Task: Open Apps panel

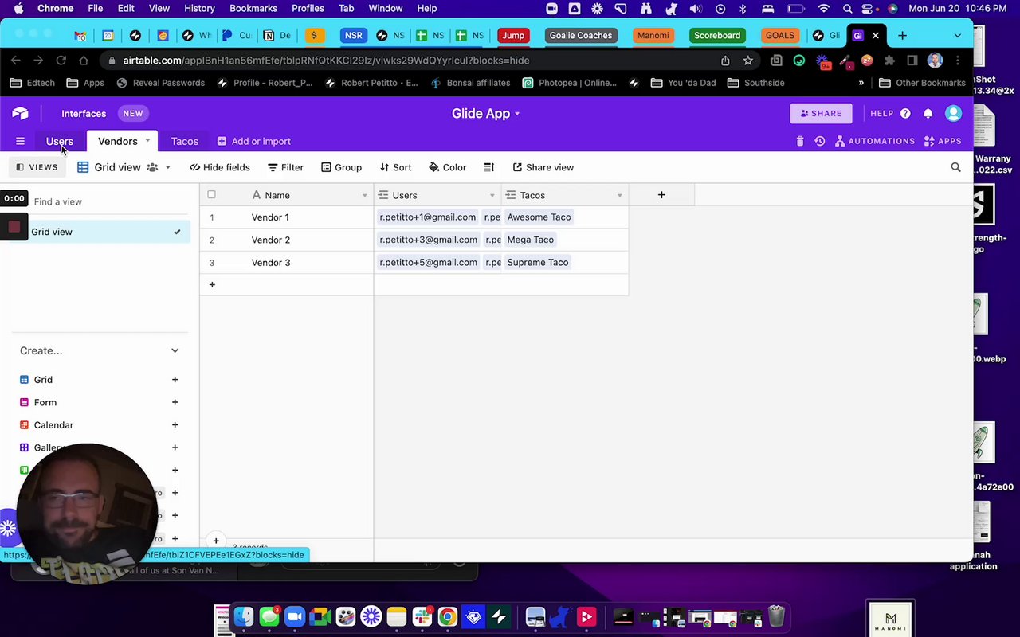Action: [x=943, y=141]
